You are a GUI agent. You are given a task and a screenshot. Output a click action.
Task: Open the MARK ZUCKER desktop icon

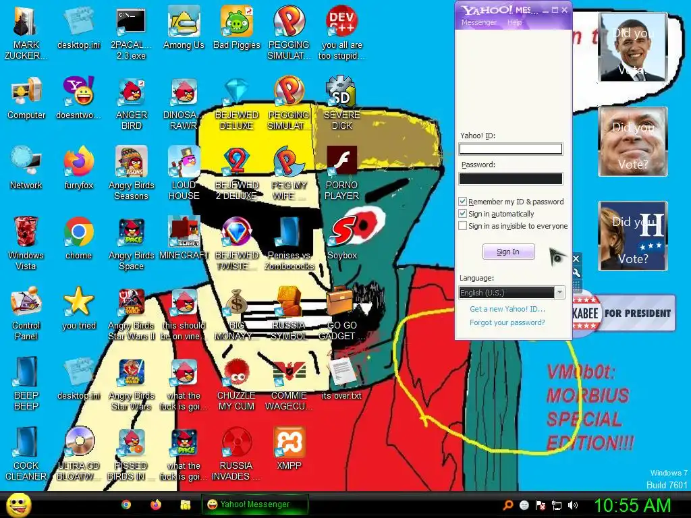coord(26,33)
